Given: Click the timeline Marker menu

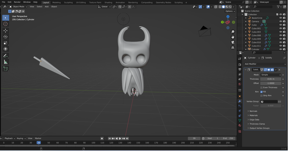Looking at the screenshot, I should pyautogui.click(x=38, y=138).
